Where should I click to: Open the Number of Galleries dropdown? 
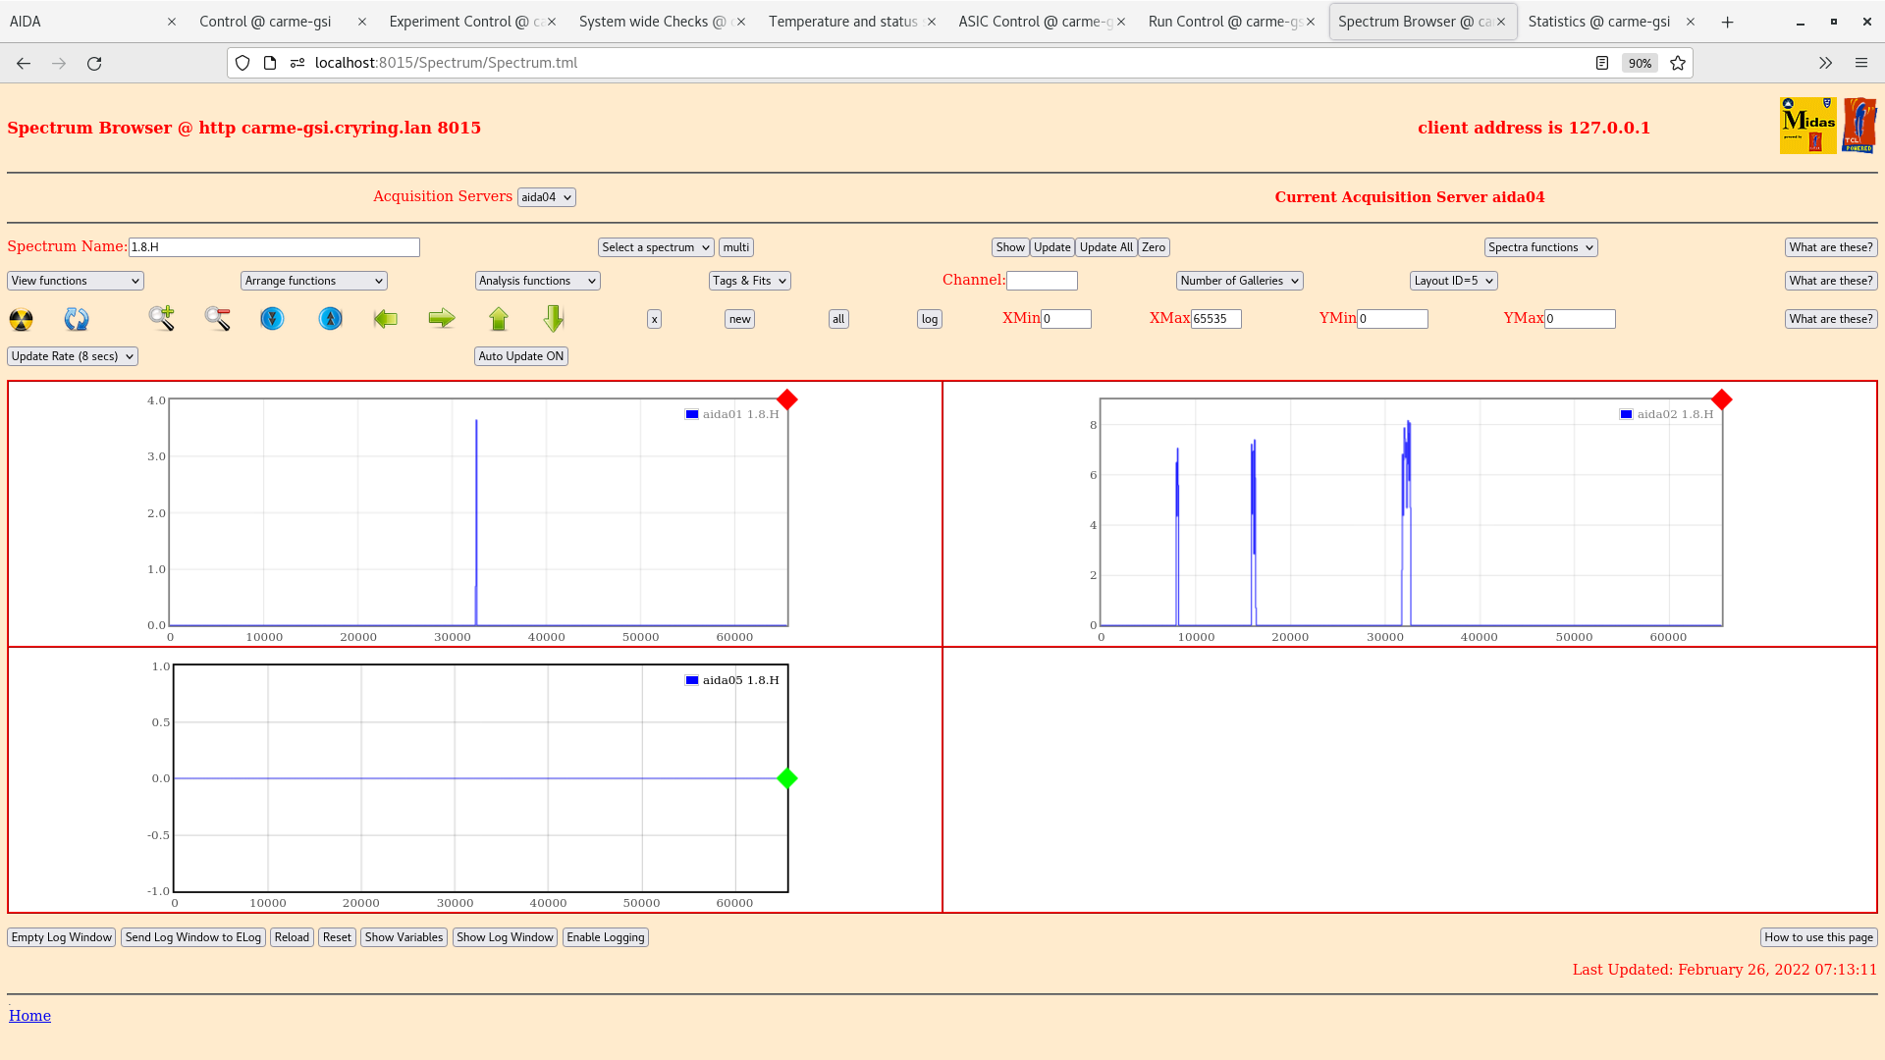coord(1240,281)
